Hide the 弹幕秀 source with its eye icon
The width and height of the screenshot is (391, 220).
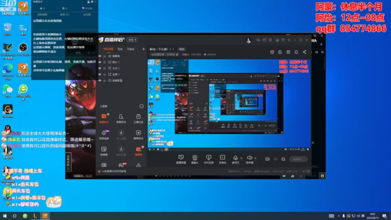[100, 56]
